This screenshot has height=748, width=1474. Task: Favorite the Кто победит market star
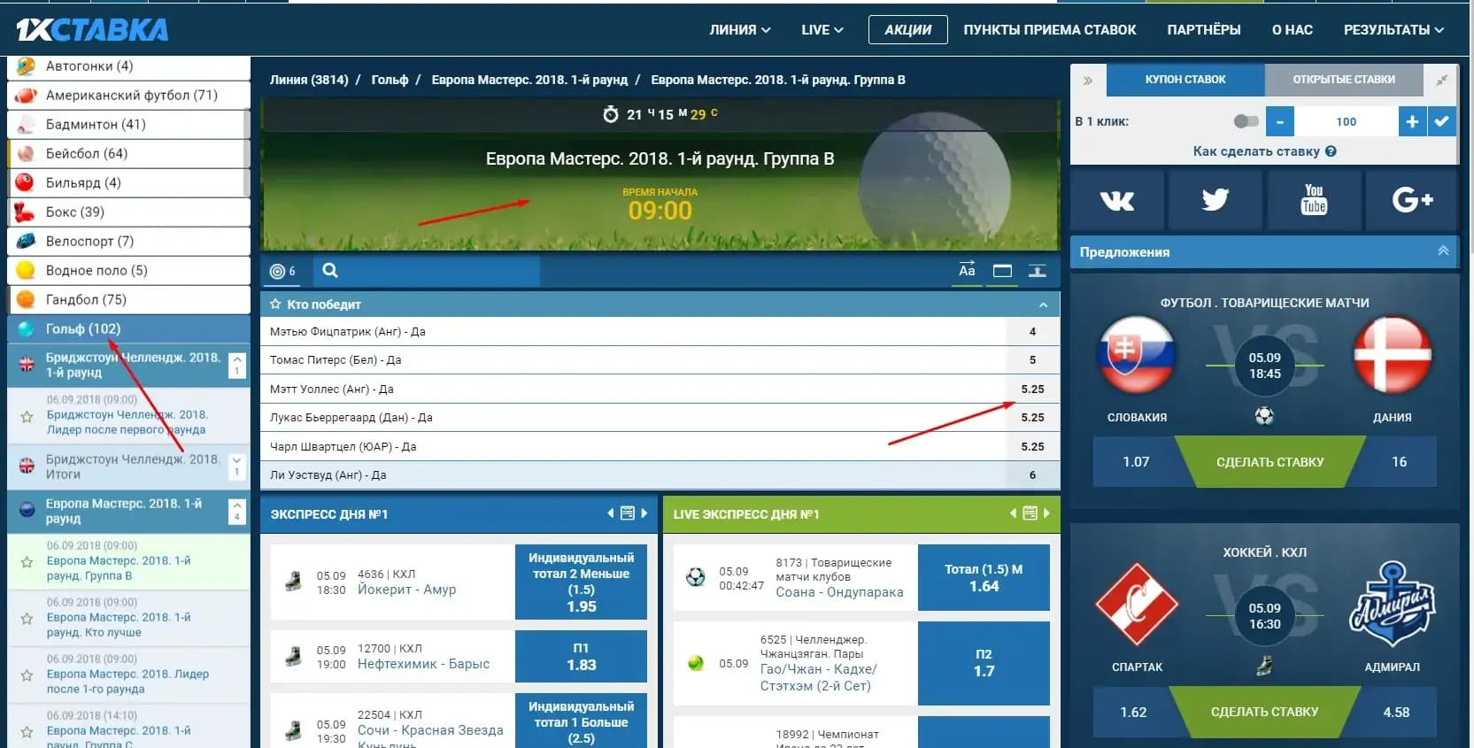(275, 305)
